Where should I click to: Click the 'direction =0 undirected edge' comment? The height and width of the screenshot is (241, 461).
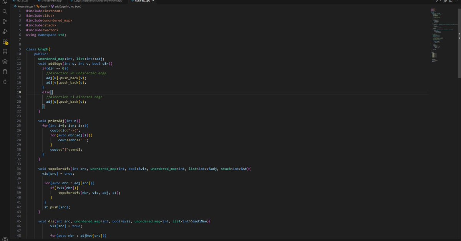pyautogui.click(x=76, y=73)
